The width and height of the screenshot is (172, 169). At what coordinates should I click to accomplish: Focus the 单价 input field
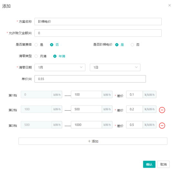[x=90, y=79]
